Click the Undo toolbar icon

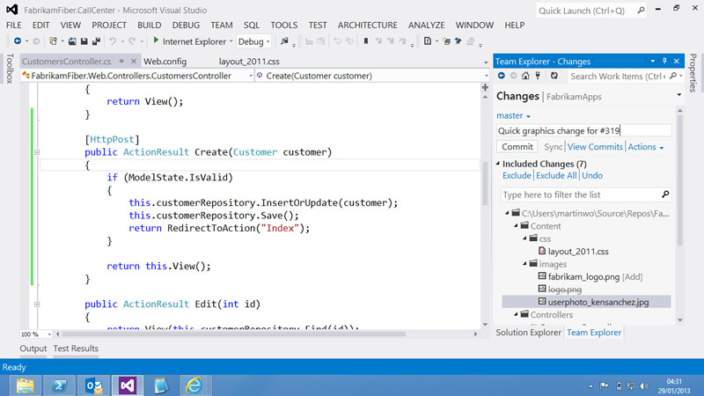[113, 41]
